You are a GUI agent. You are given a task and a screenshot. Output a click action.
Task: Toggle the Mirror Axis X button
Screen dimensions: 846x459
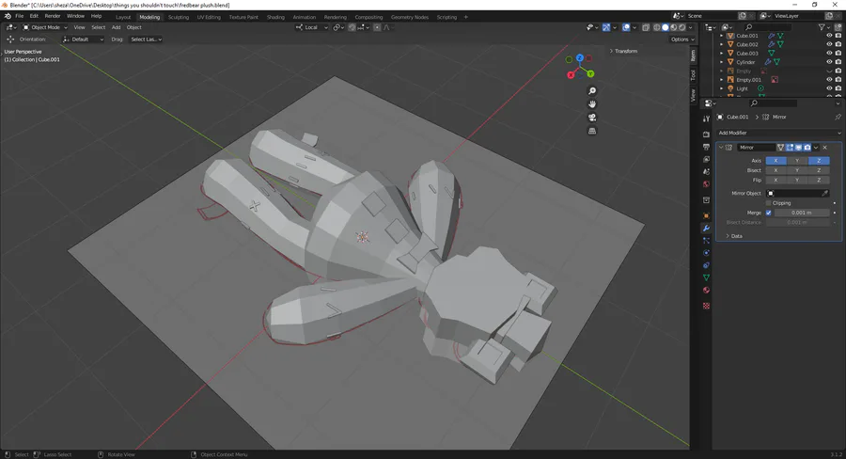[775, 161]
